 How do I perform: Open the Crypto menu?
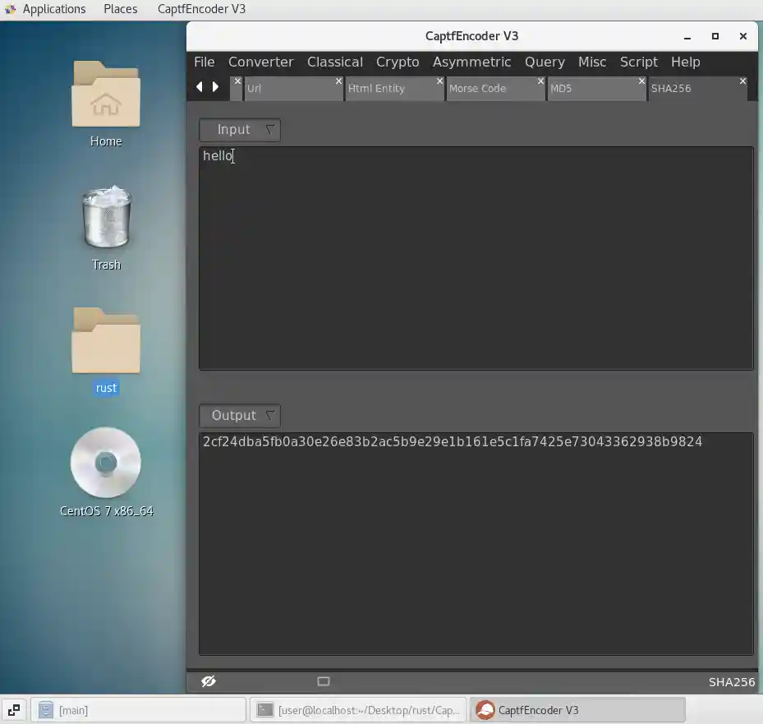pos(398,62)
